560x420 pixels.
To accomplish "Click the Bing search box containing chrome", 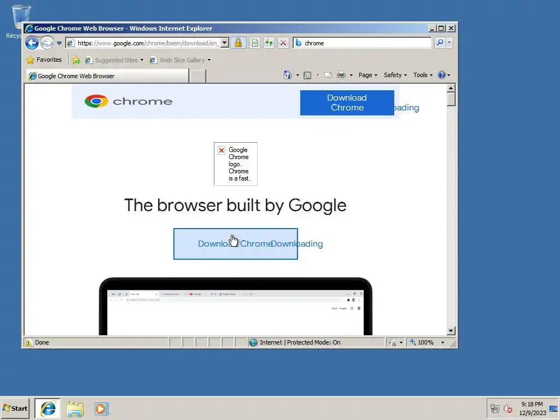I will tap(362, 43).
